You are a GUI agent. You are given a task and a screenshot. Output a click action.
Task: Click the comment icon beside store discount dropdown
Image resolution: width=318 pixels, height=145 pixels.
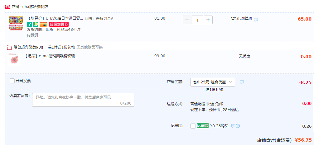pyautogui.click(x=242, y=82)
